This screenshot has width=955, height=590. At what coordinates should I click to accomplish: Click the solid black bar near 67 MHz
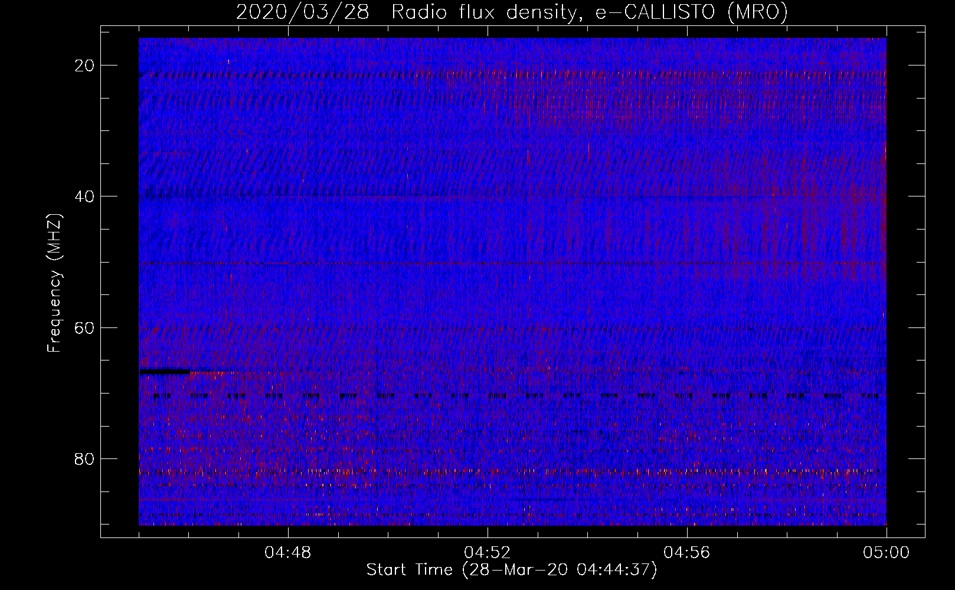[165, 372]
